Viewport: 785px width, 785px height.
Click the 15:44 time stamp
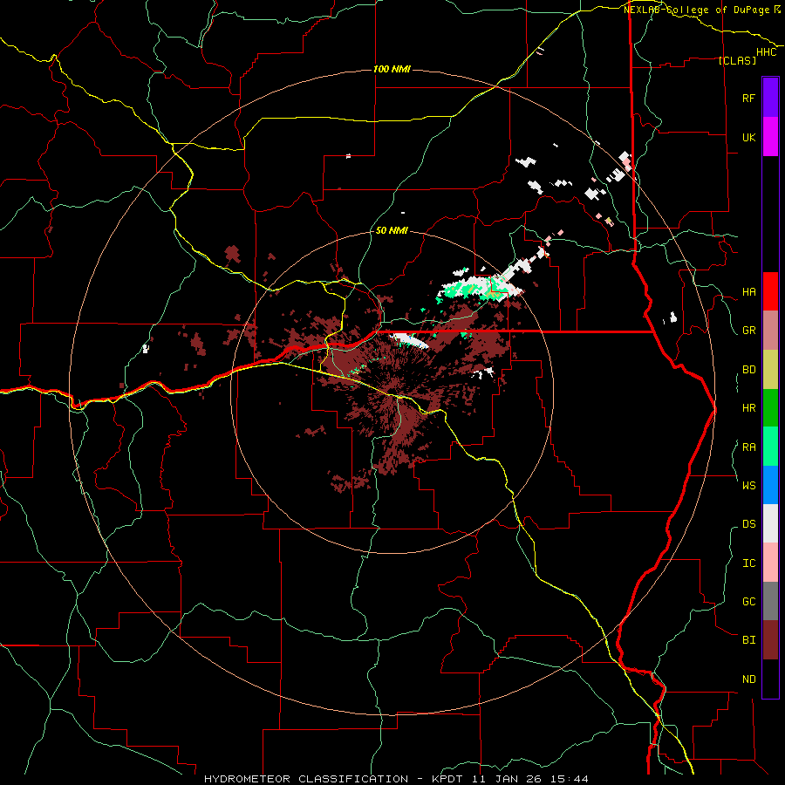pos(570,779)
